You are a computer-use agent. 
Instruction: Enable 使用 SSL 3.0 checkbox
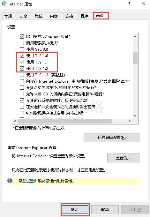22,49
